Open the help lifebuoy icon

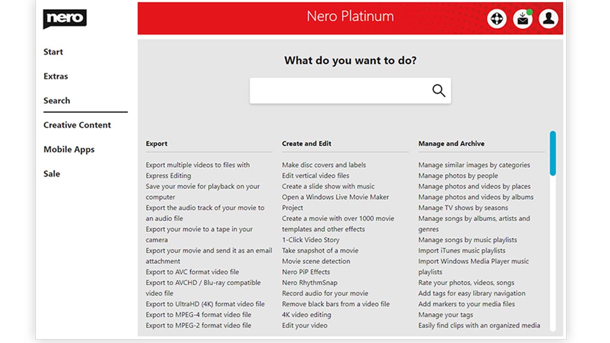[x=497, y=19]
